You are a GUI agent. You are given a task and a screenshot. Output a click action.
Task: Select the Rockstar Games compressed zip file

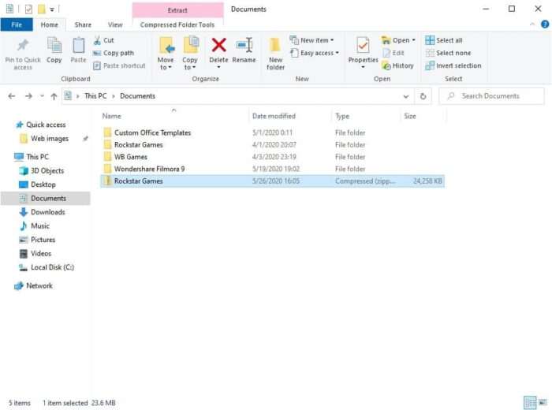click(x=273, y=181)
